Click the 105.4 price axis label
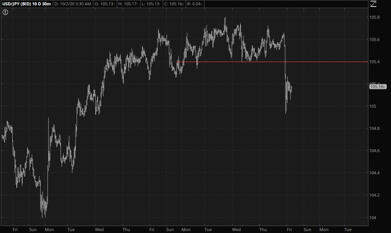 pyautogui.click(x=374, y=62)
